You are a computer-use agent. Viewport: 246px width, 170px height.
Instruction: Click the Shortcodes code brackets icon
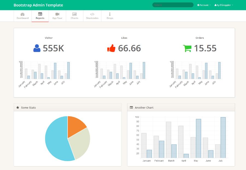click(x=92, y=14)
